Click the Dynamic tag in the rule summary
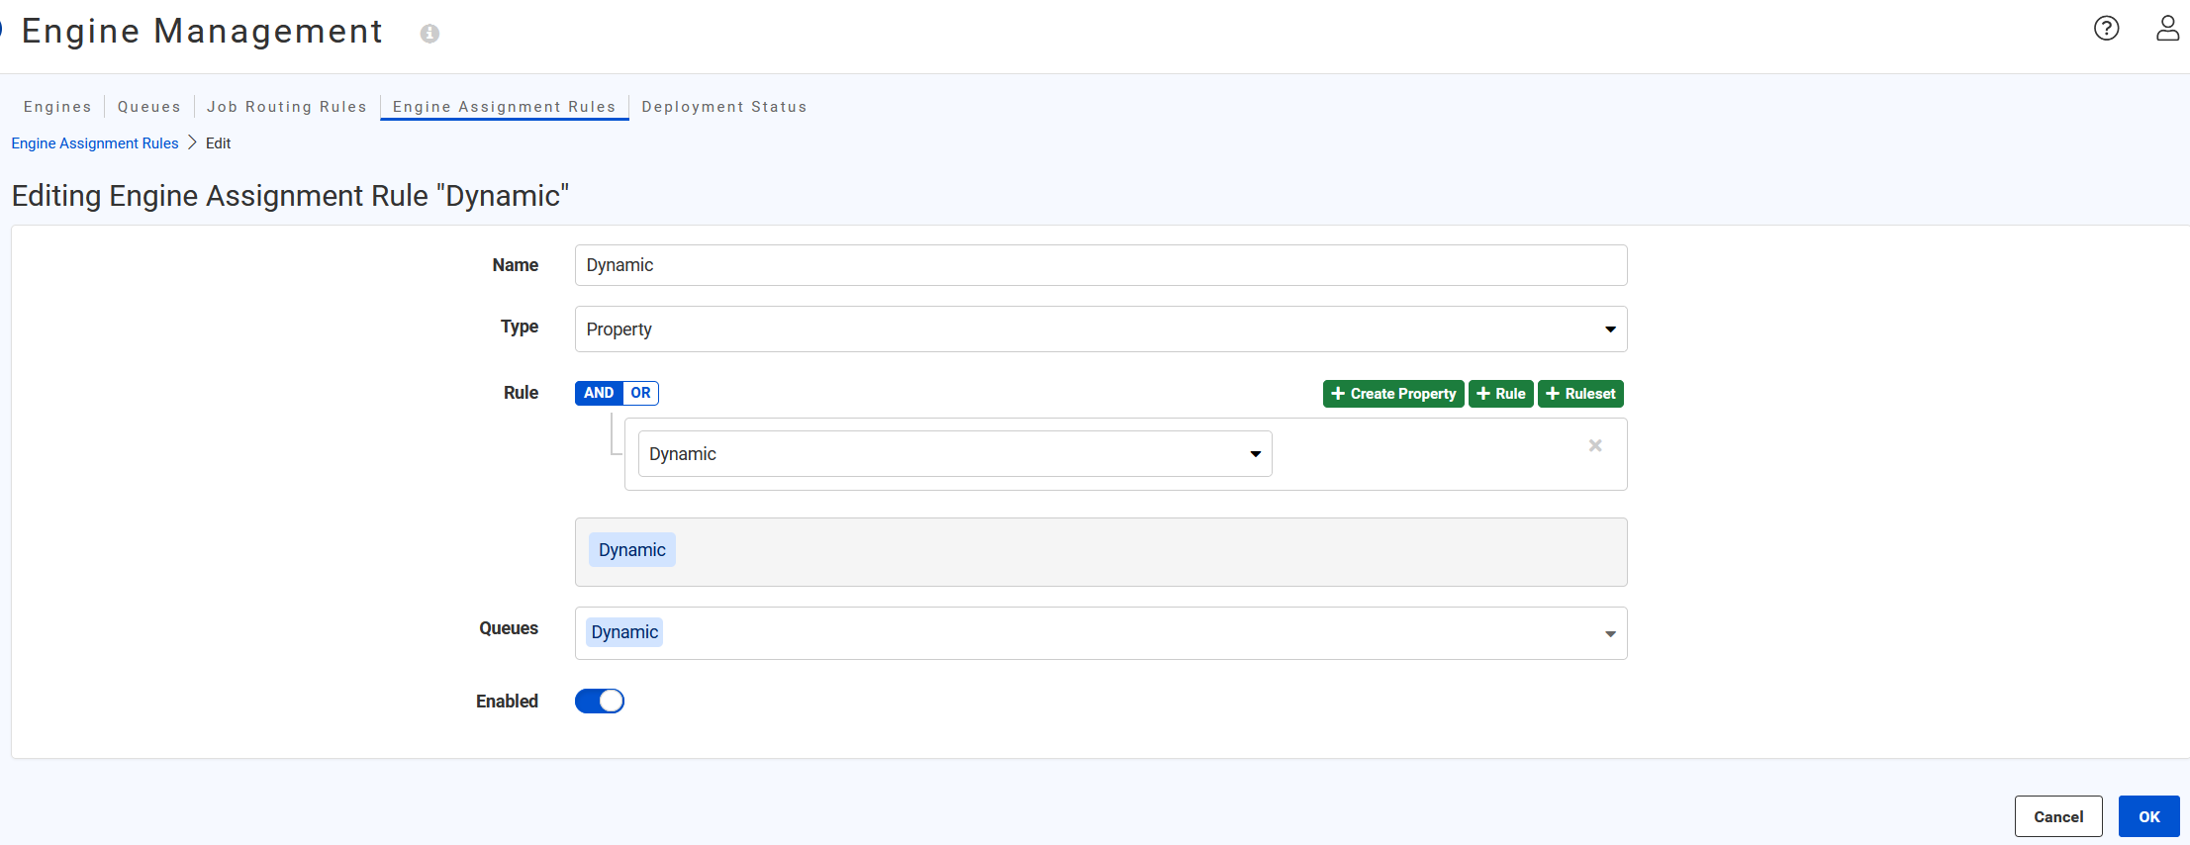 point(632,550)
